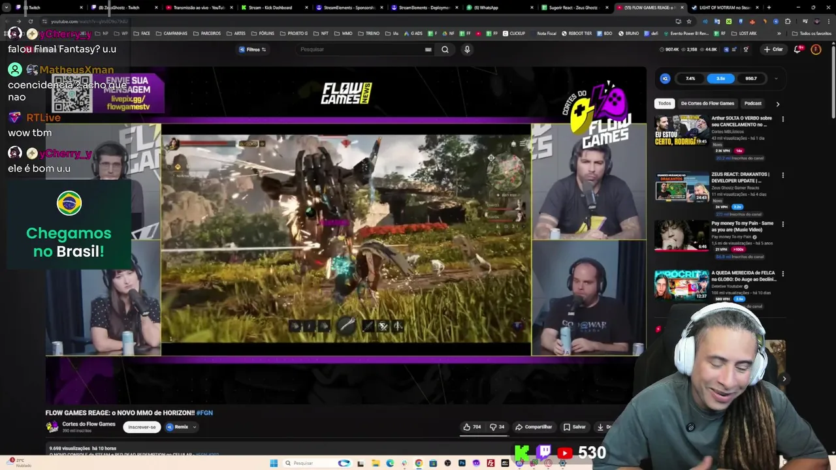This screenshot has width=836, height=470.
Task: Open YouTube notifications bell
Action: (798, 49)
